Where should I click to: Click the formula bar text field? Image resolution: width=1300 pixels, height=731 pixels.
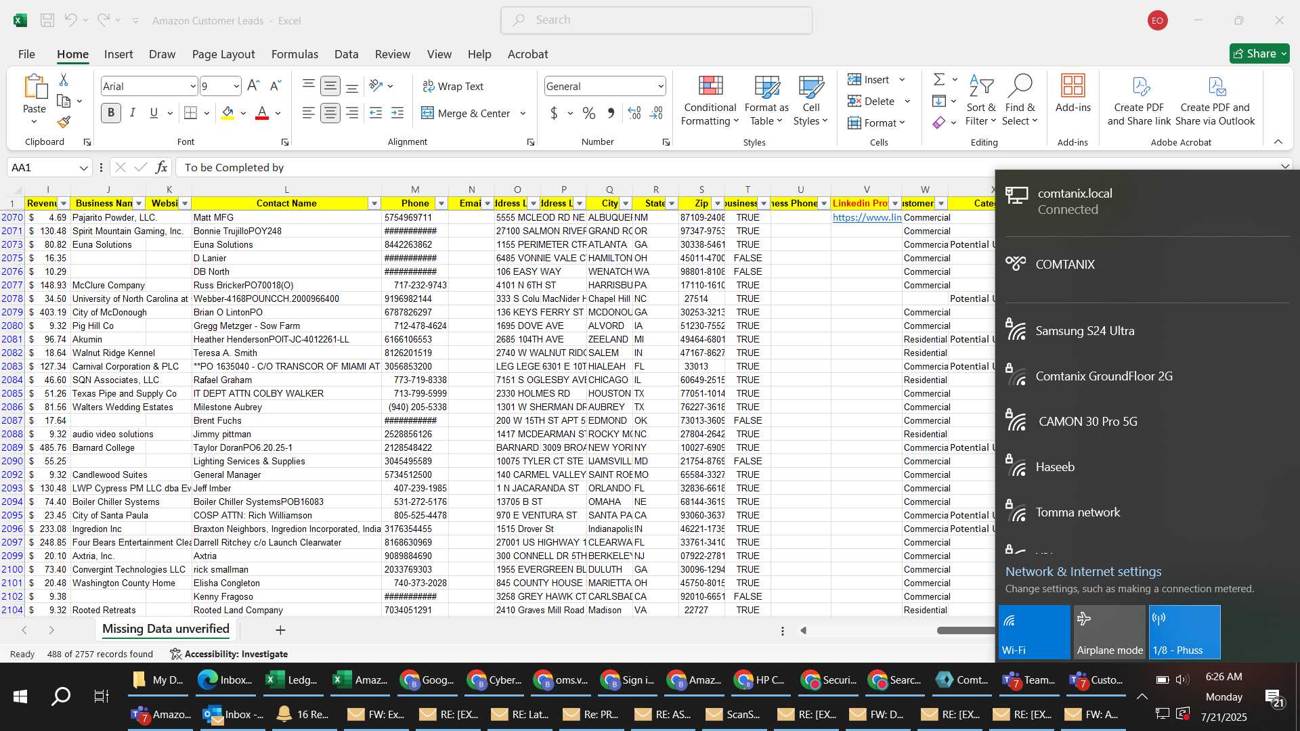tap(728, 167)
